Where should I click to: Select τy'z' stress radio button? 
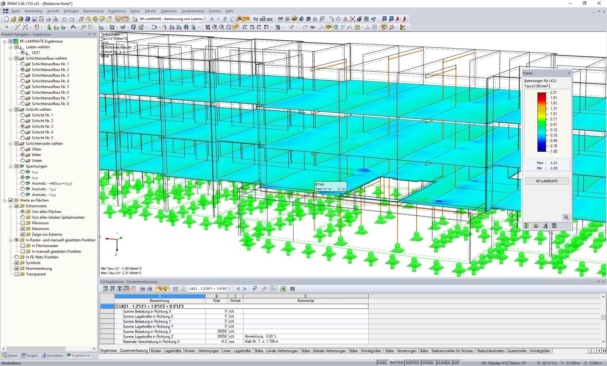coord(23,172)
